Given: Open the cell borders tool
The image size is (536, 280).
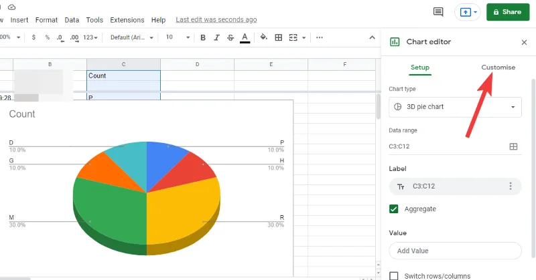Looking at the screenshot, I should click(279, 37).
